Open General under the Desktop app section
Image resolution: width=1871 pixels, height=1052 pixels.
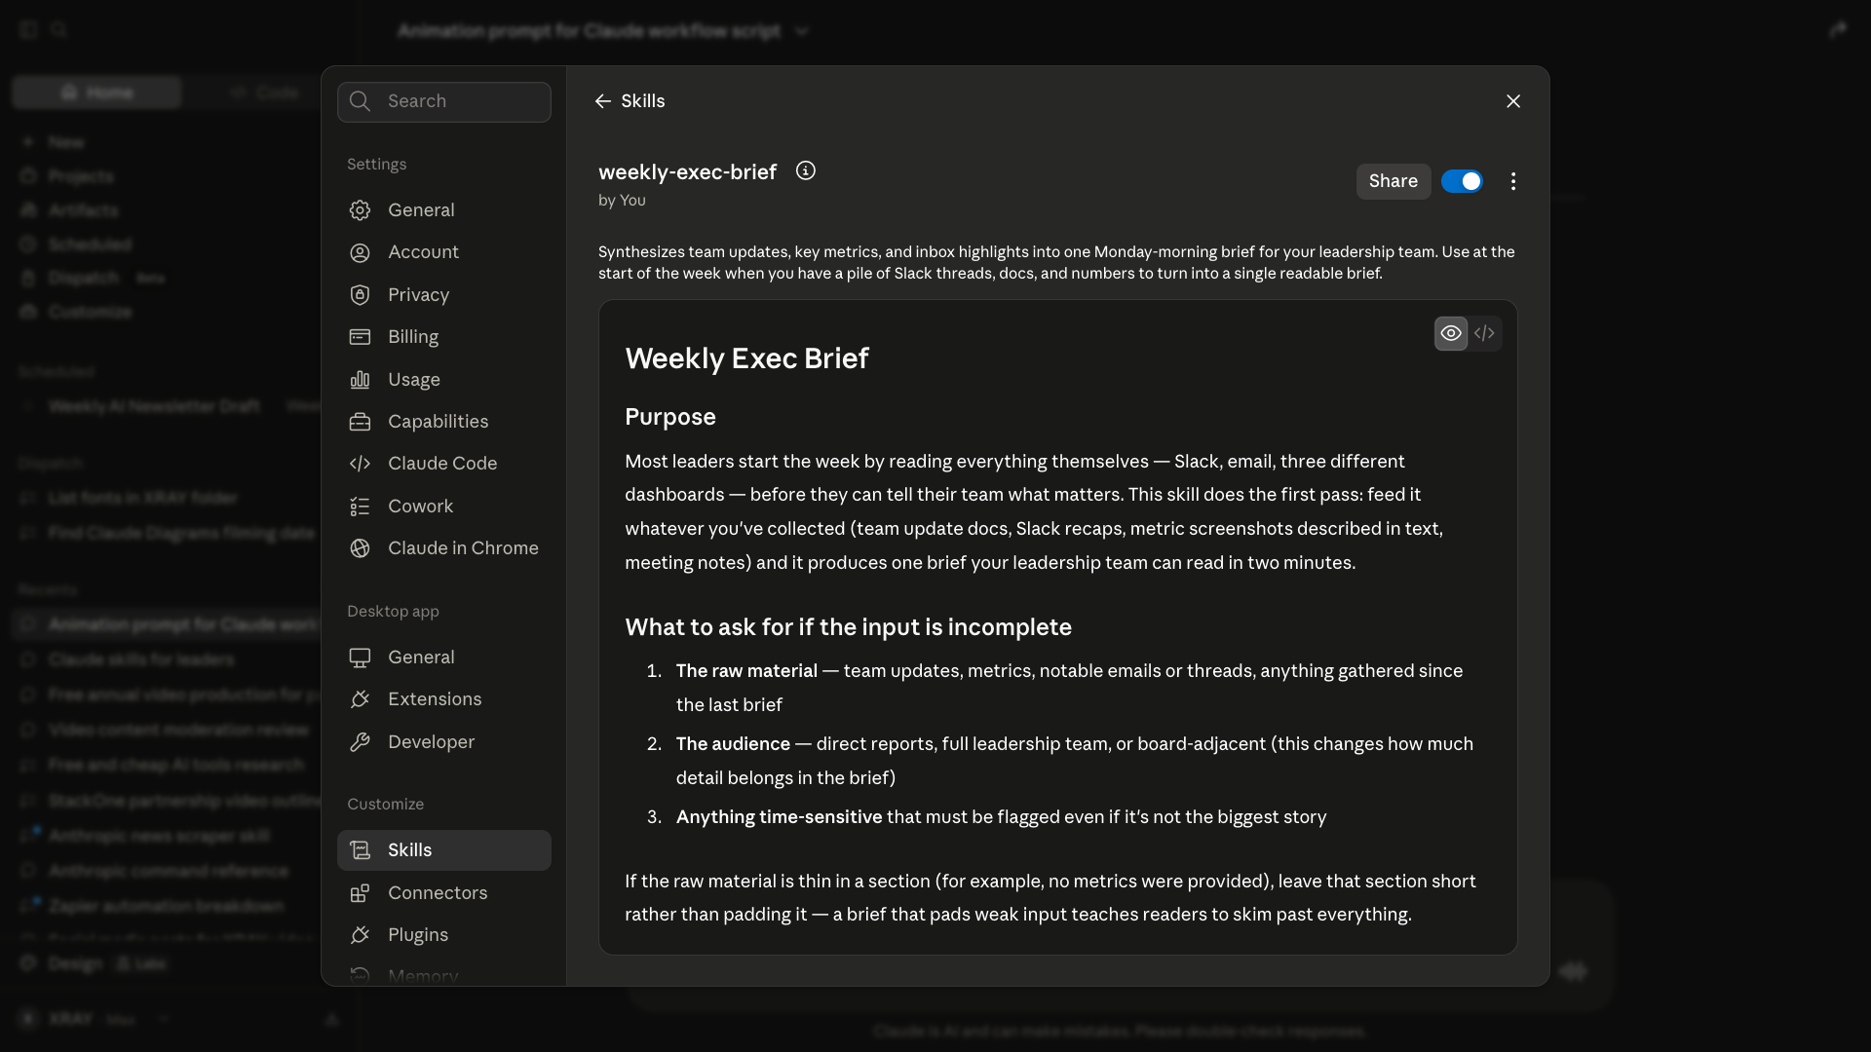444,657
